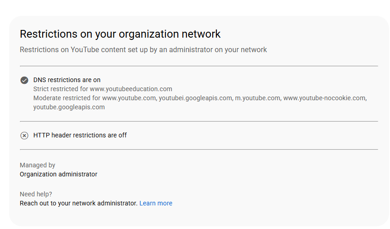Select the 'HTTP header restrictions are off' label
This screenshot has width=390, height=229.
pyautogui.click(x=80, y=135)
